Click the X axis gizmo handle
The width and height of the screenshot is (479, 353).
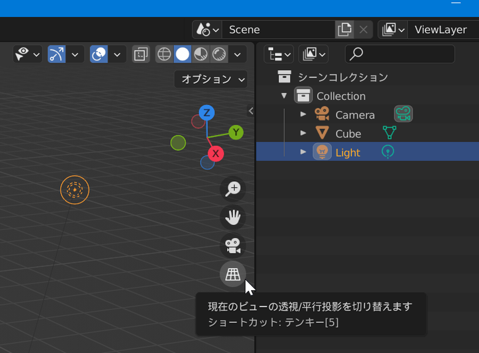point(216,154)
